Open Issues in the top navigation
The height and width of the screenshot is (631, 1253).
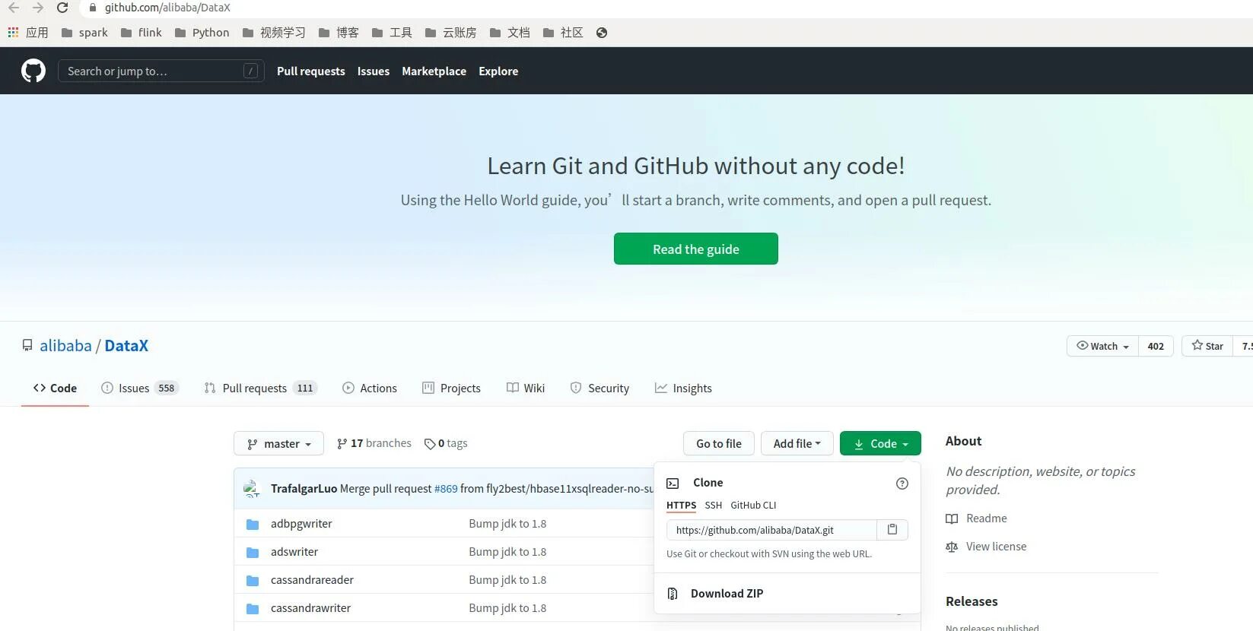coord(374,71)
